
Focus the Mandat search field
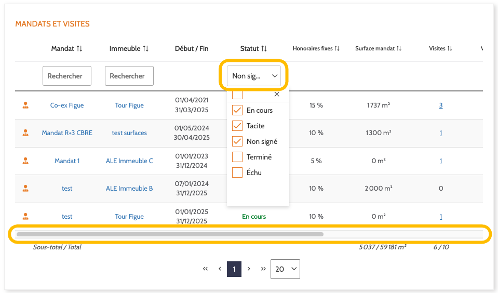[67, 76]
